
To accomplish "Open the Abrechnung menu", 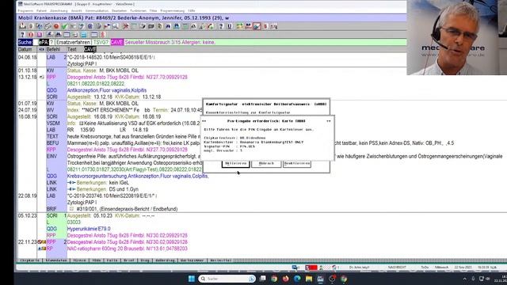I will (x=59, y=10).
